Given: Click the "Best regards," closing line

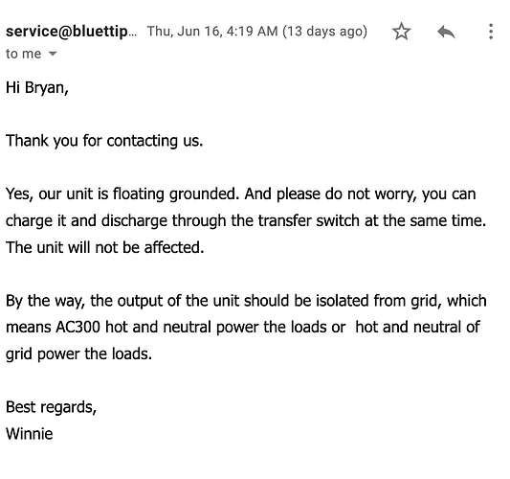Looking at the screenshot, I should 51,407.
